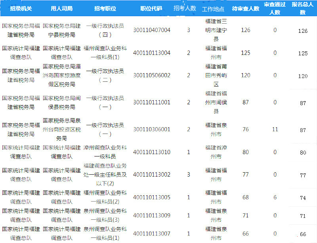Screen dimensions: 317x243
Task: Click total applicants value 66
Action: (x=303, y=234)
